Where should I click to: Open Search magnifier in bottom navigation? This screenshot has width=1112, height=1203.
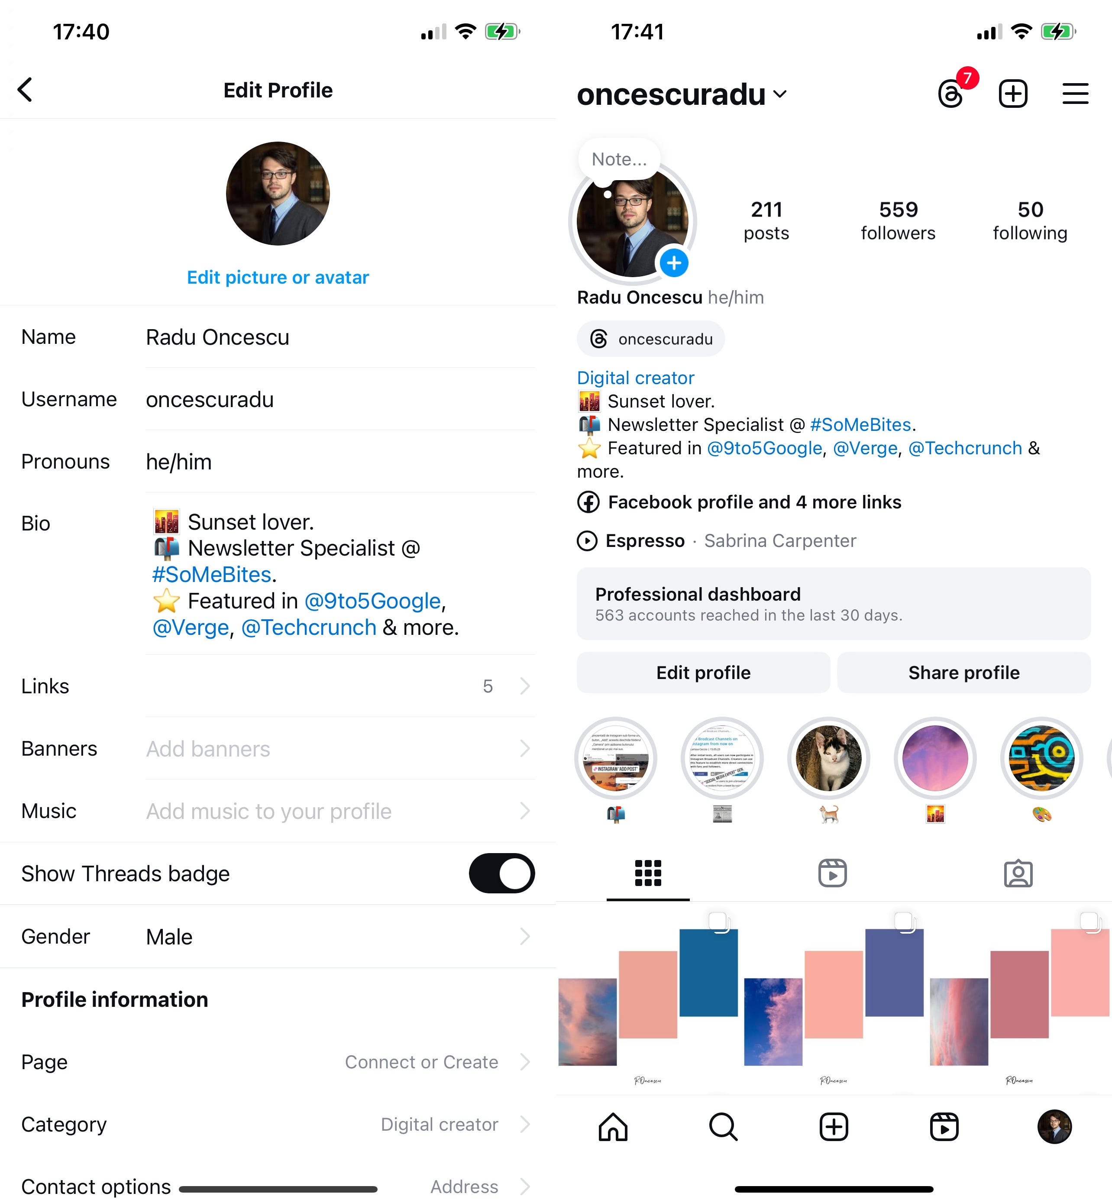click(x=723, y=1127)
